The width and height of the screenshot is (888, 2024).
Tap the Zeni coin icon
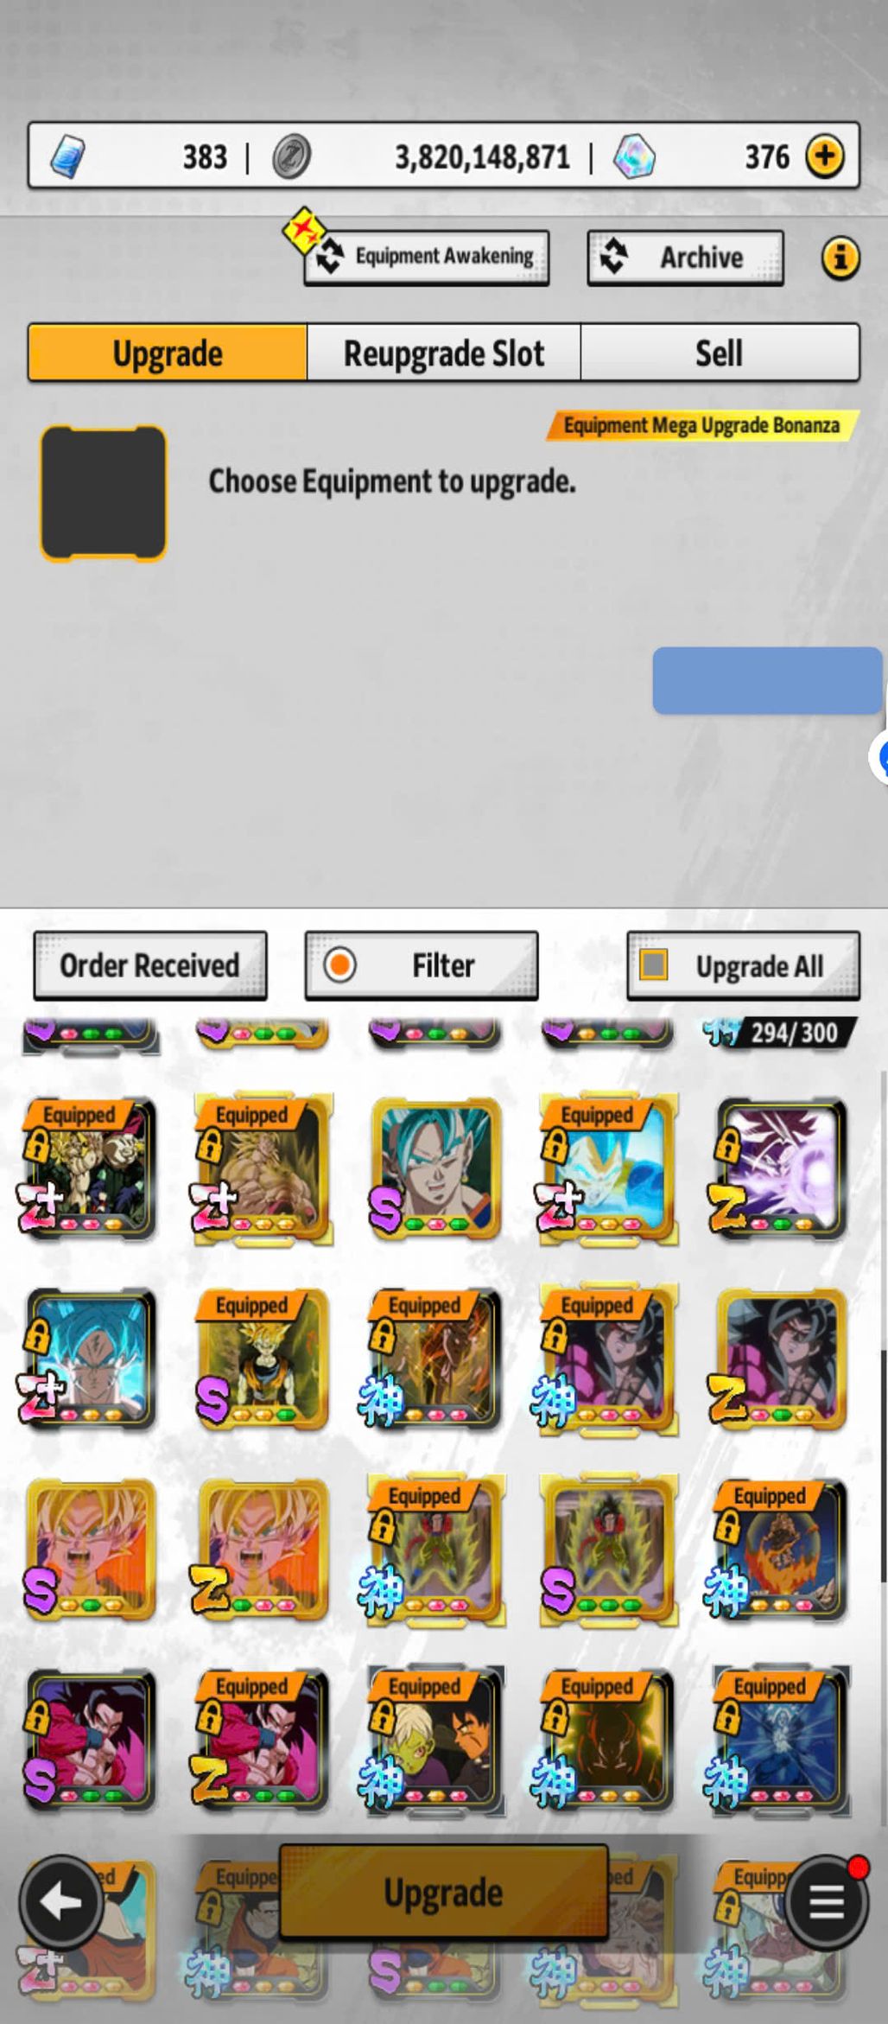291,157
